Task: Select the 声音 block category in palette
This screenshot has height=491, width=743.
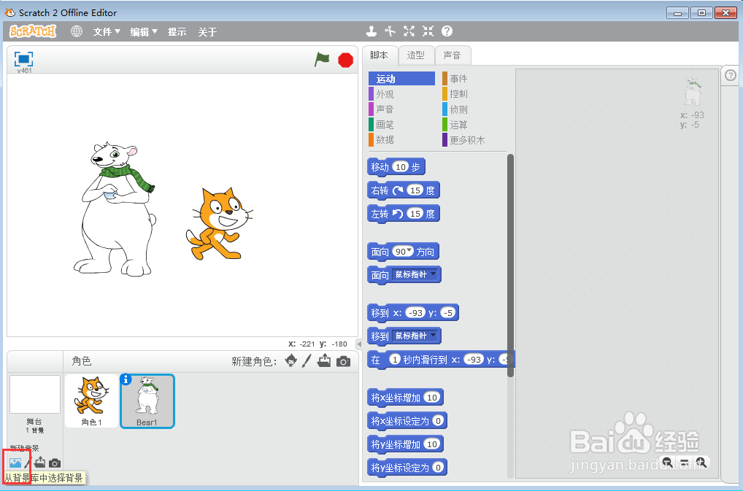Action: 402,109
